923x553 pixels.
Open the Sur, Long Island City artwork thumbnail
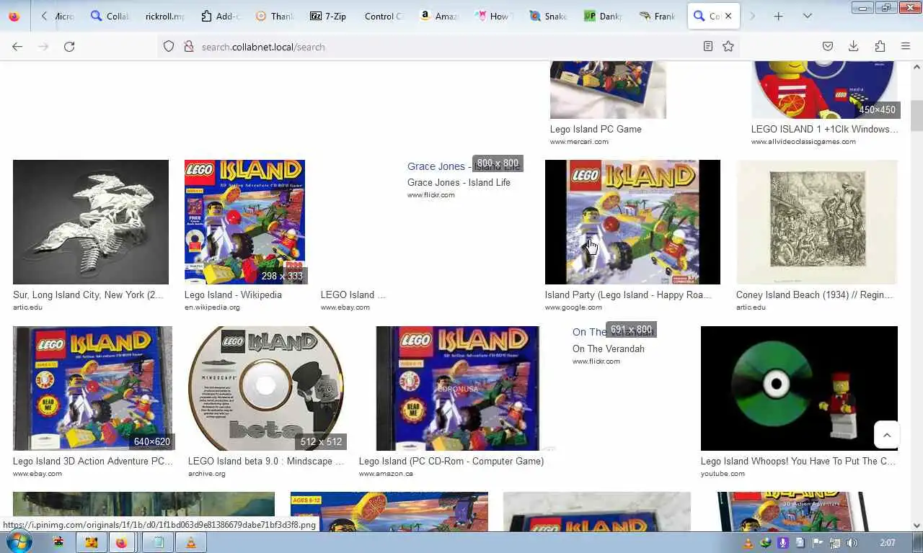point(91,222)
